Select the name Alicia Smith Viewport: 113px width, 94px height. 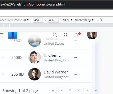click(54, 39)
